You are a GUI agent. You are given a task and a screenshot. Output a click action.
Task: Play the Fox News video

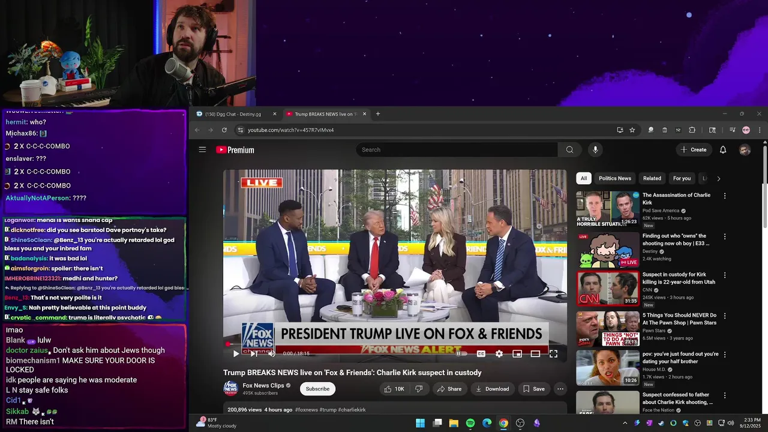pyautogui.click(x=236, y=354)
